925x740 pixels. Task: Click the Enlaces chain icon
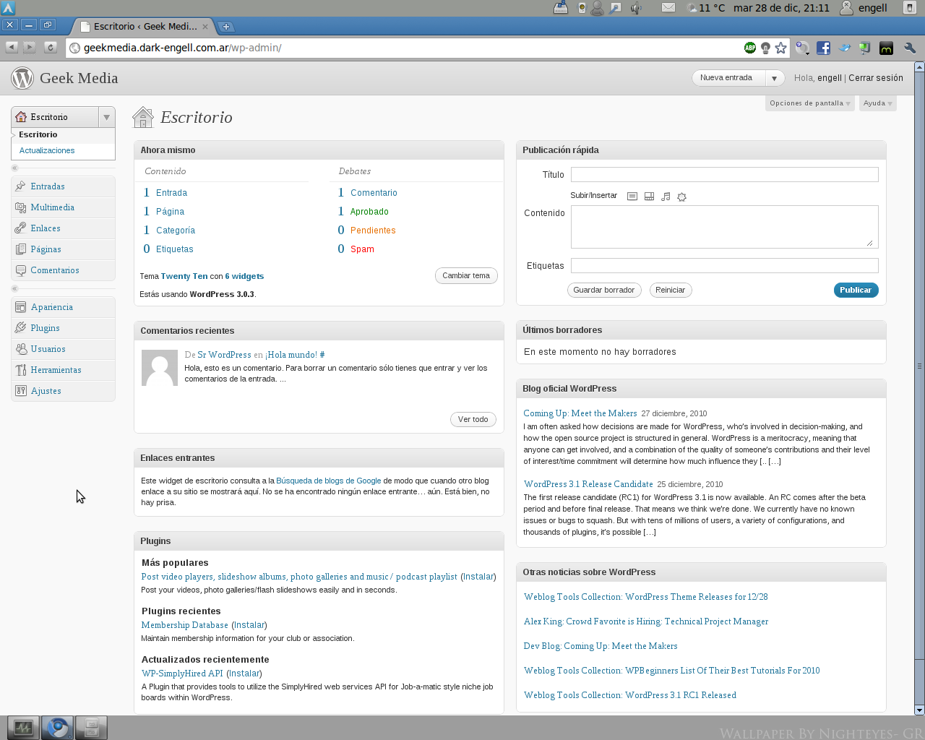point(20,228)
